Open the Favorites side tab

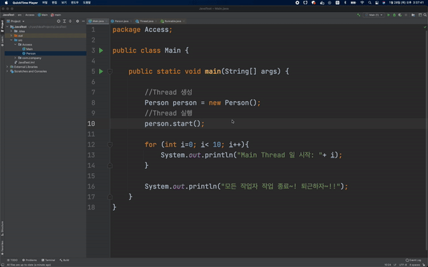(x=2, y=247)
